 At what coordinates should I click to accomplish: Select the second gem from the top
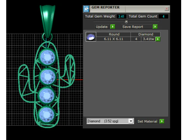click(x=48, y=77)
